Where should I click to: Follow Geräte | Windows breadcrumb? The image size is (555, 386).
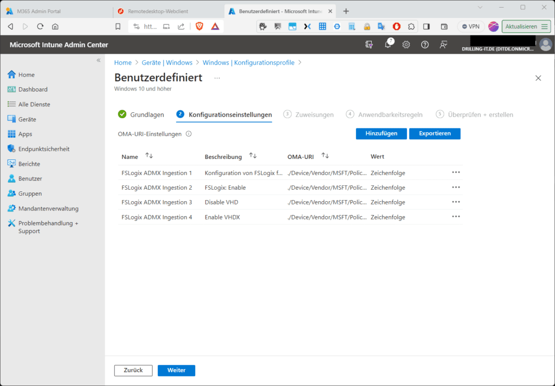tap(167, 63)
